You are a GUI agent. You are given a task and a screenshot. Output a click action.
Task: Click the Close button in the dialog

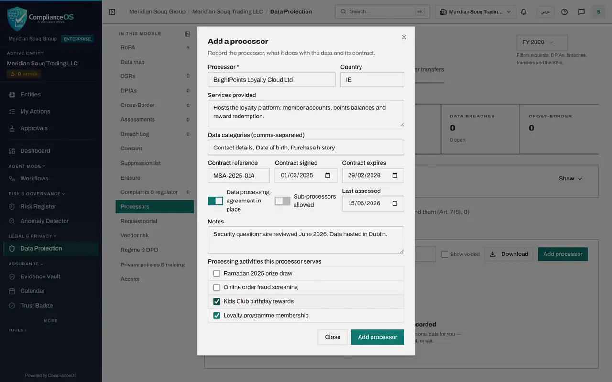pyautogui.click(x=333, y=337)
